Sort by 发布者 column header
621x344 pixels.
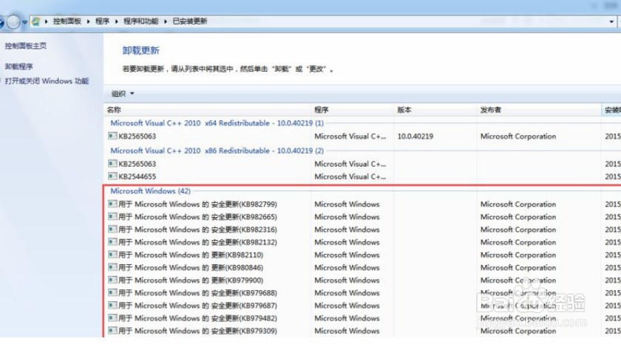coord(539,110)
